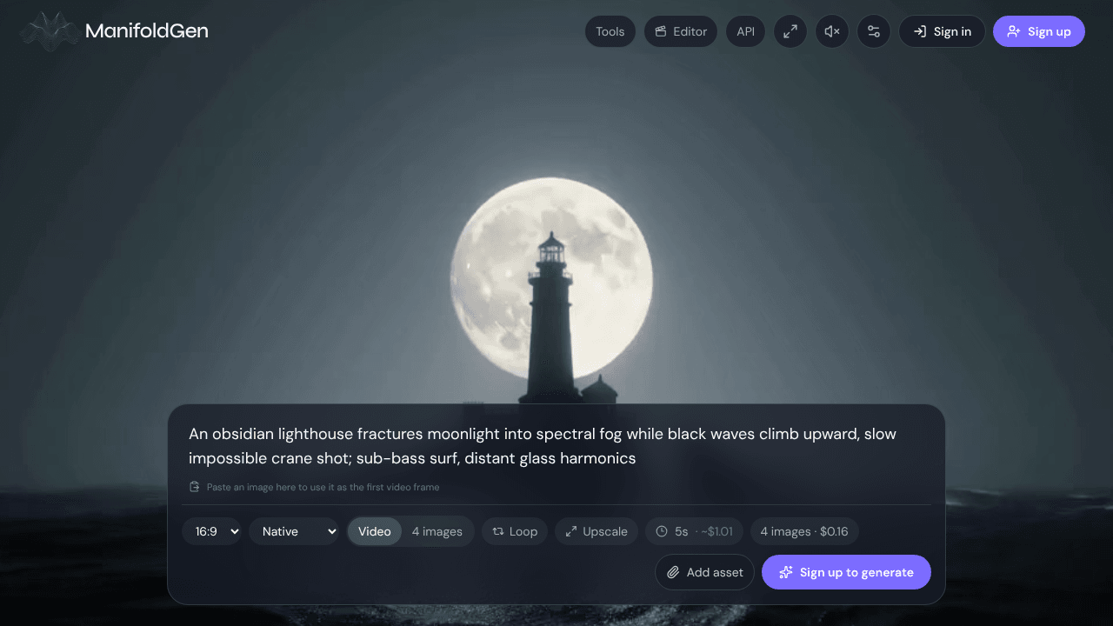The height and width of the screenshot is (626, 1113).
Task: Unmute audio via the speaker icon
Action: coord(832,31)
